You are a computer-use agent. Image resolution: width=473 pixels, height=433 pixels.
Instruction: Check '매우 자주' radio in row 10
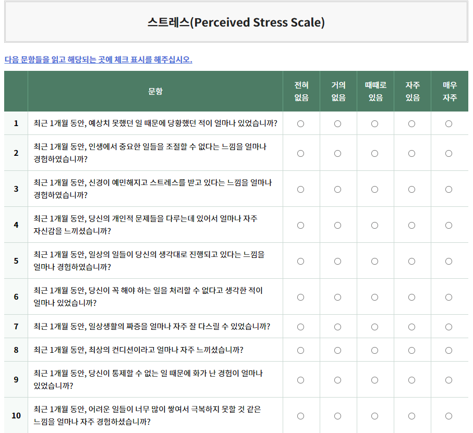[449, 416]
